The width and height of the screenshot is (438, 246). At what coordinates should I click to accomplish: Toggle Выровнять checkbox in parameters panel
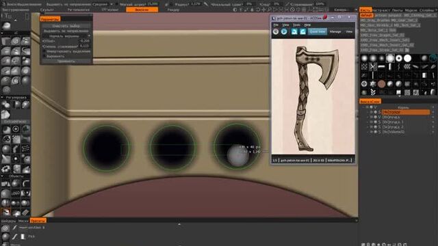(44, 56)
